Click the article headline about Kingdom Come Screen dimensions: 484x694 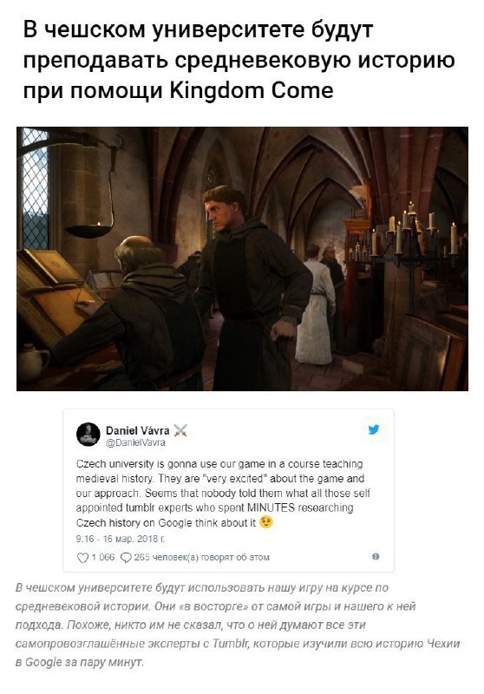(239, 60)
